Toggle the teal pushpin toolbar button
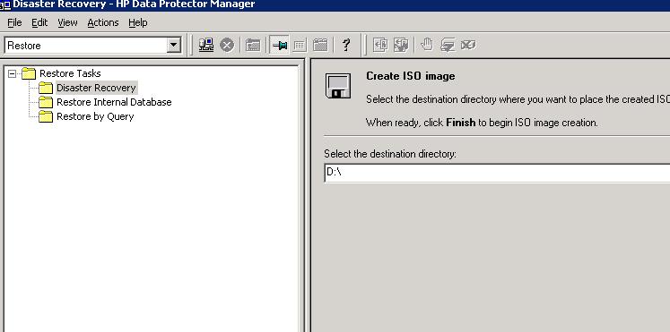670x332 pixels. (280, 45)
